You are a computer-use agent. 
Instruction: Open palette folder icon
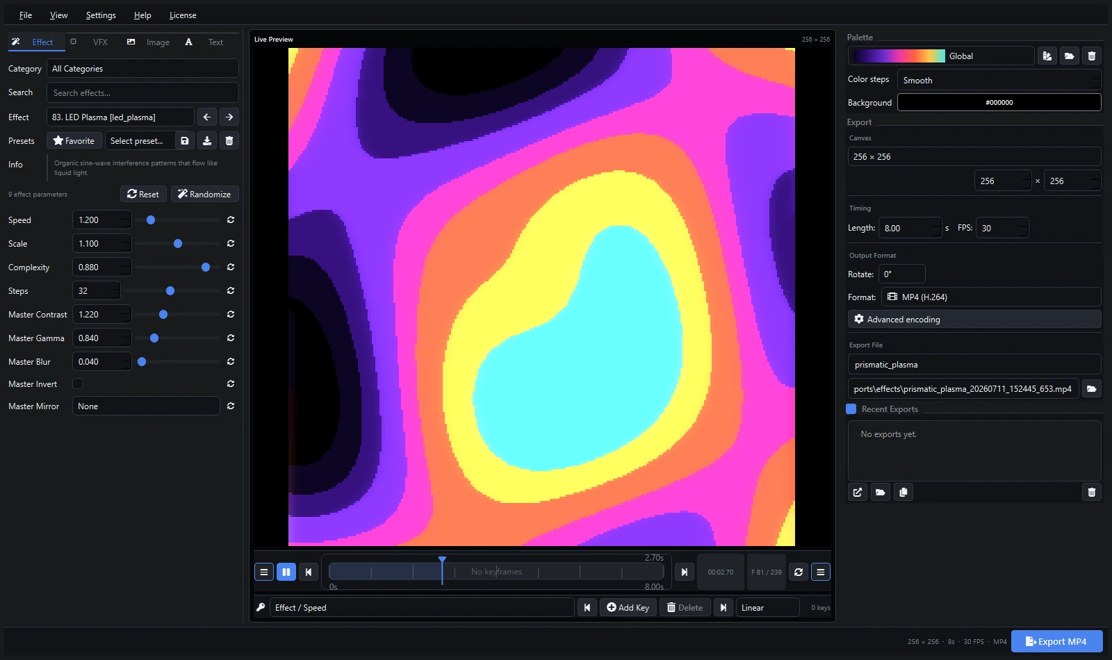1070,56
